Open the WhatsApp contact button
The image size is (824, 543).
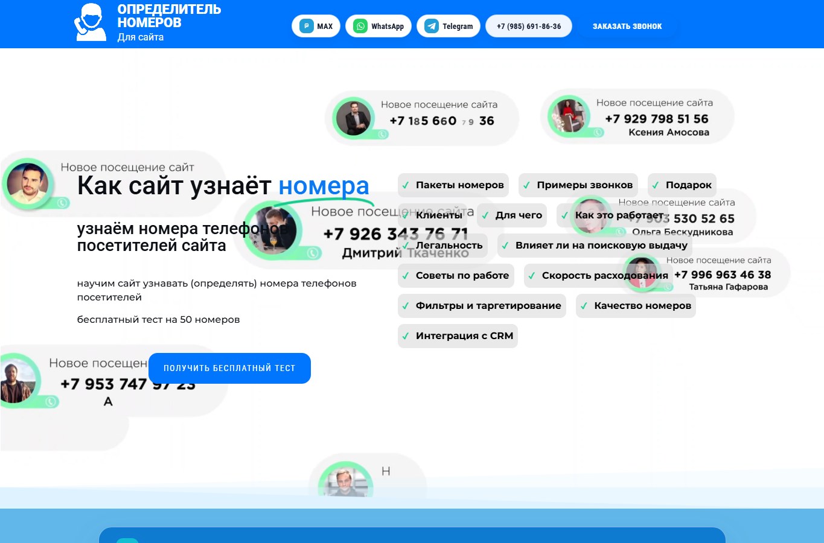[378, 26]
